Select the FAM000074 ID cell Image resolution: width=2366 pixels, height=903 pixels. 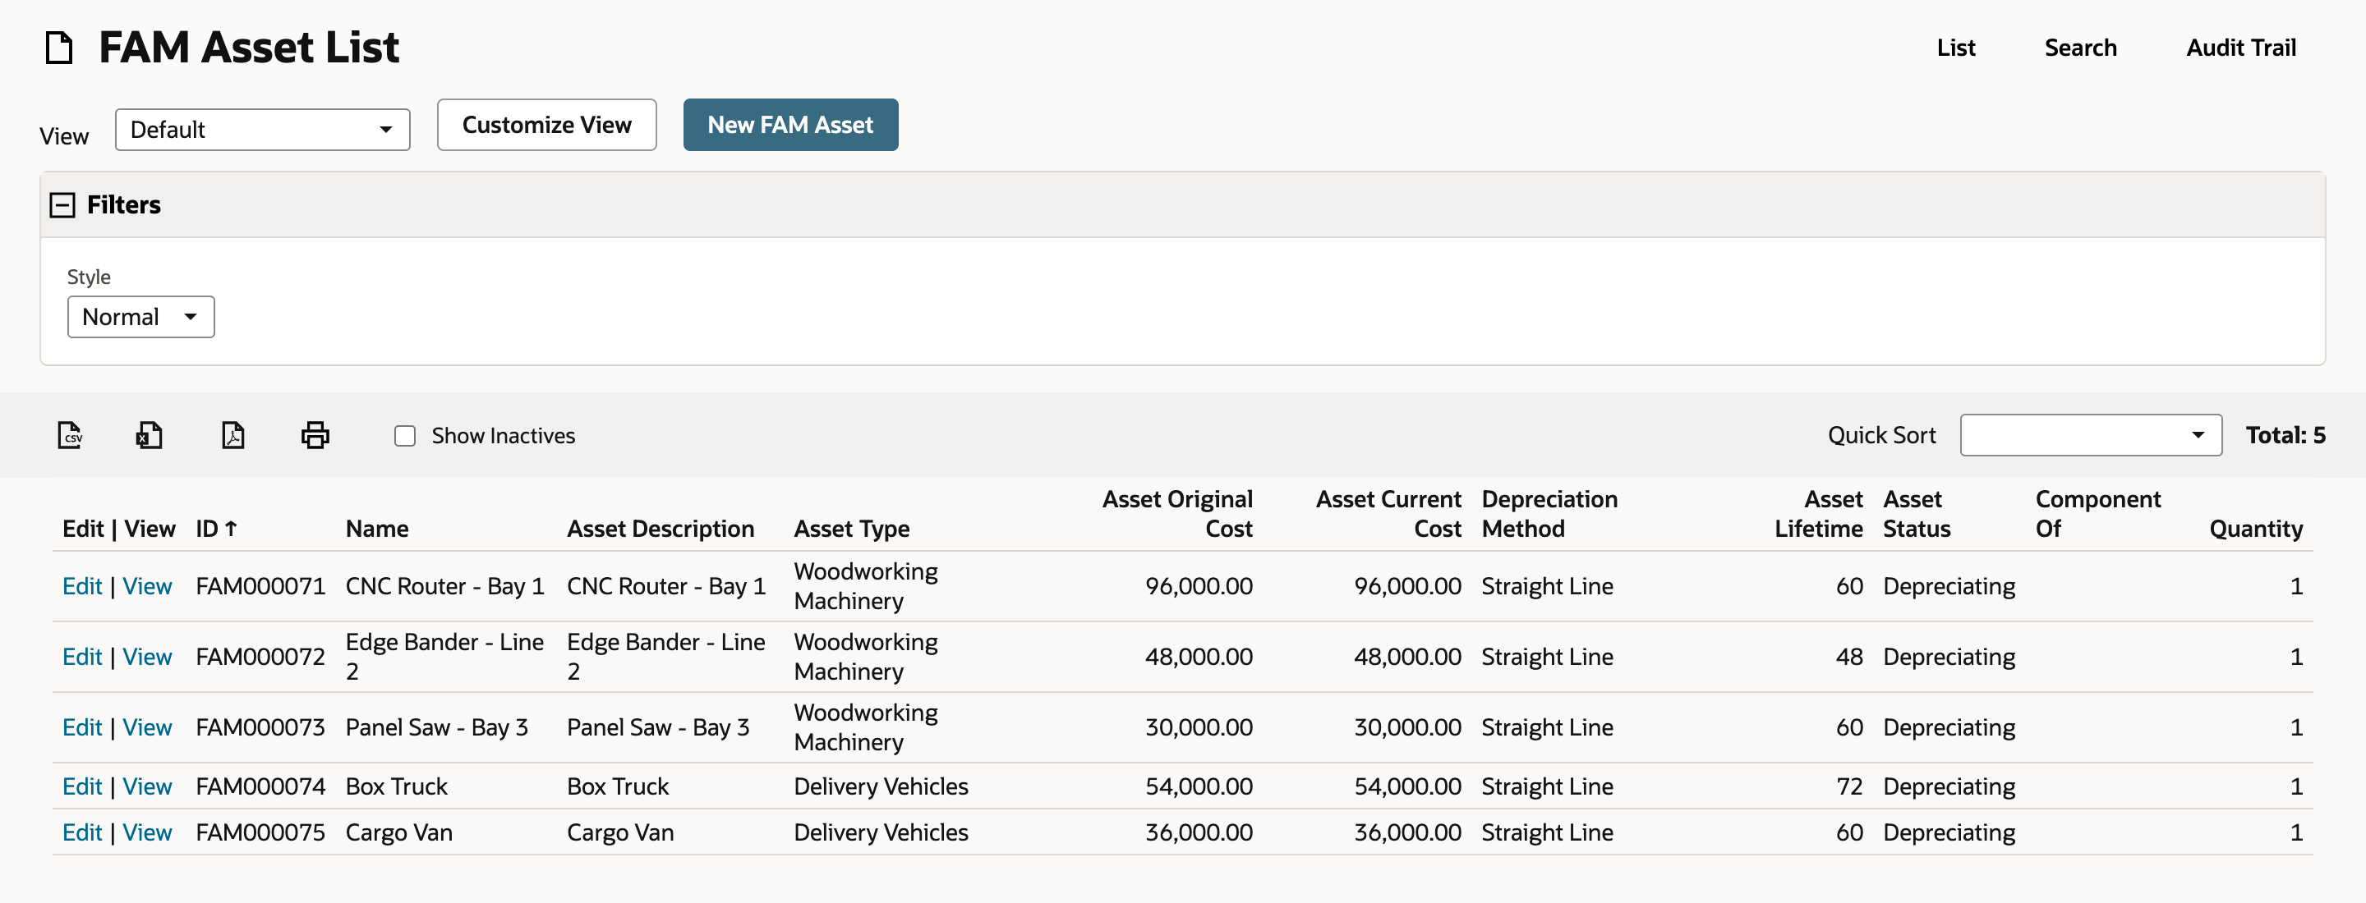pyautogui.click(x=260, y=786)
